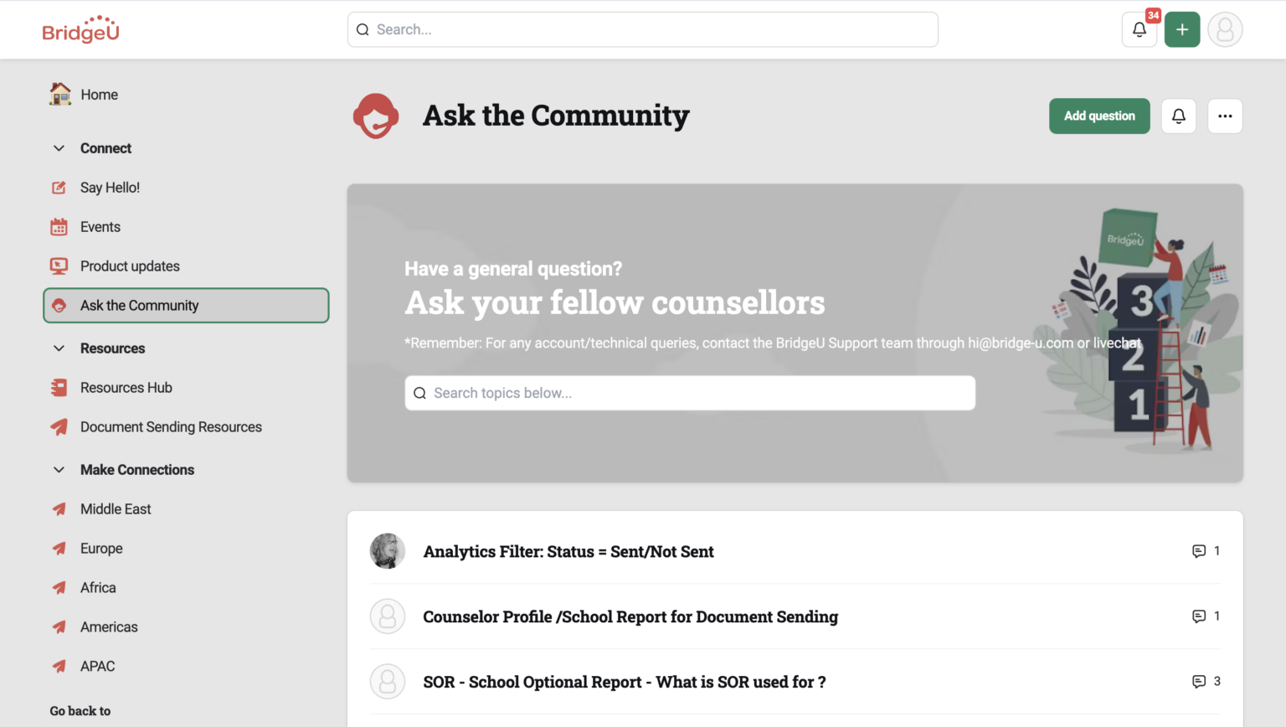Open Product updates in sidebar
The image size is (1286, 727).
(x=130, y=266)
